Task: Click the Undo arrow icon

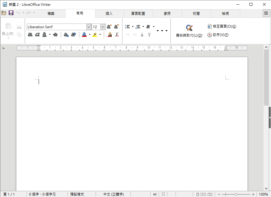Action: 18,13
